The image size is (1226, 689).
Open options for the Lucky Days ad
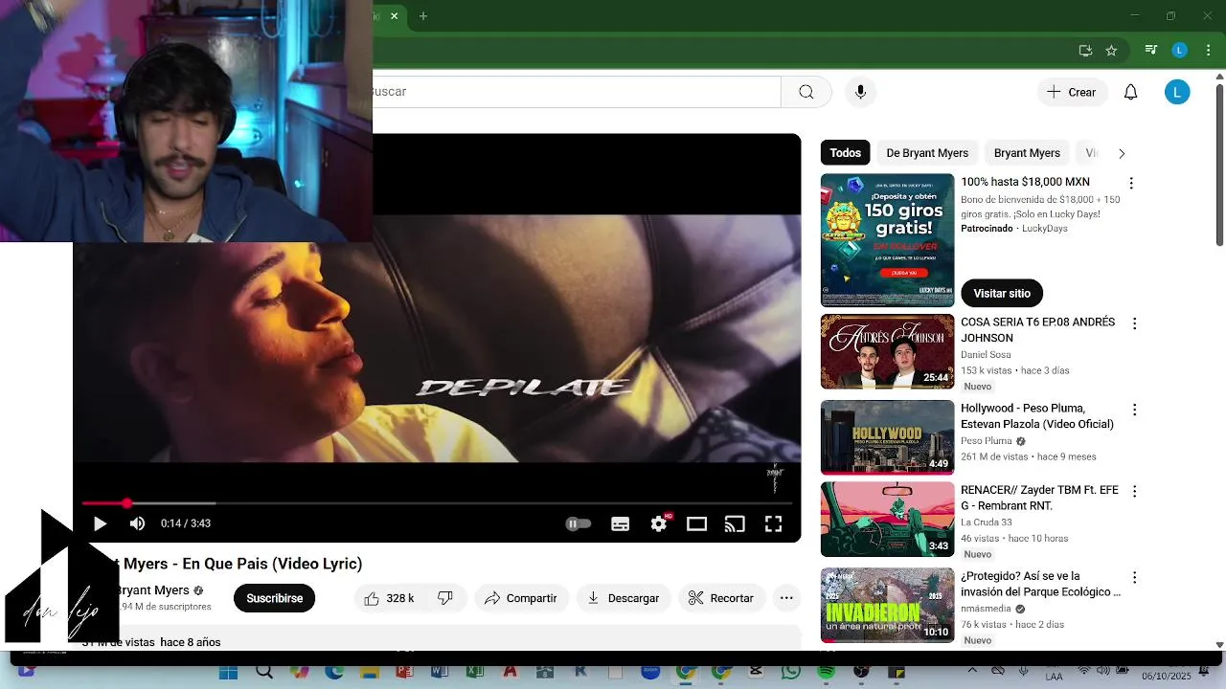(x=1131, y=183)
